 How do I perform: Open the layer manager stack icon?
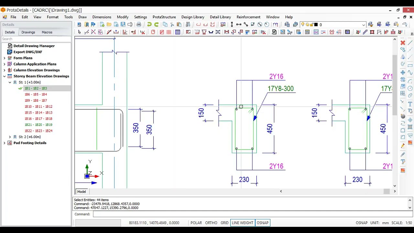click(287, 25)
